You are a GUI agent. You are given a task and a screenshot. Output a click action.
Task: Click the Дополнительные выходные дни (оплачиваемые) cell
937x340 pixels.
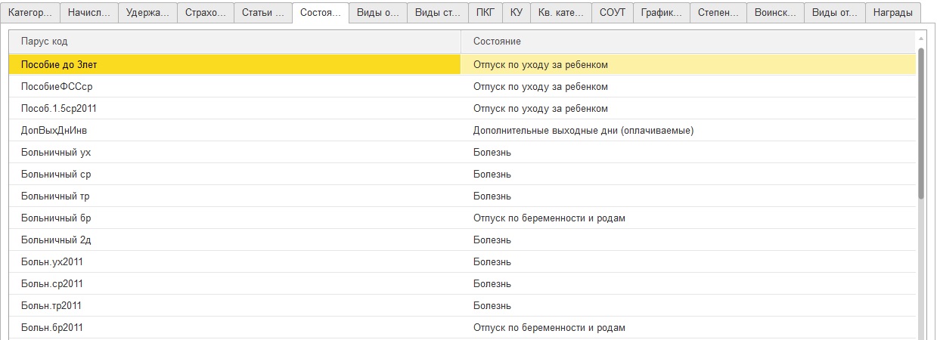click(x=583, y=131)
